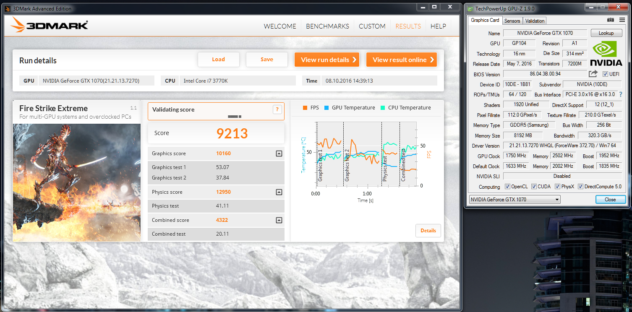Click the View run details button
This screenshot has width=632, height=312.
[x=327, y=60]
